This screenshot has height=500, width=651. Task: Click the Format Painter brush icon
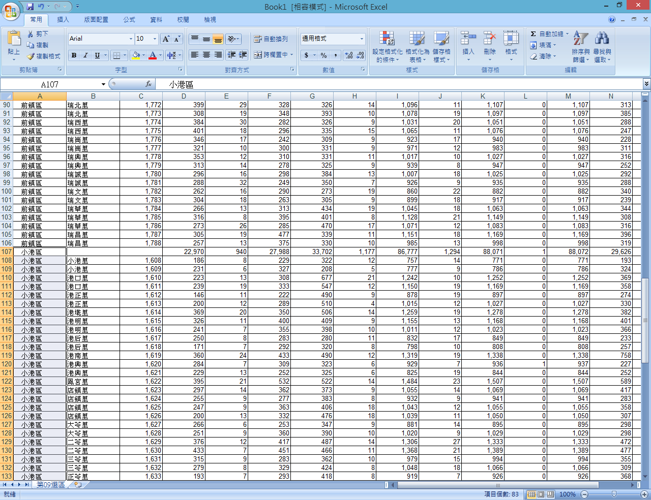pyautogui.click(x=31, y=56)
